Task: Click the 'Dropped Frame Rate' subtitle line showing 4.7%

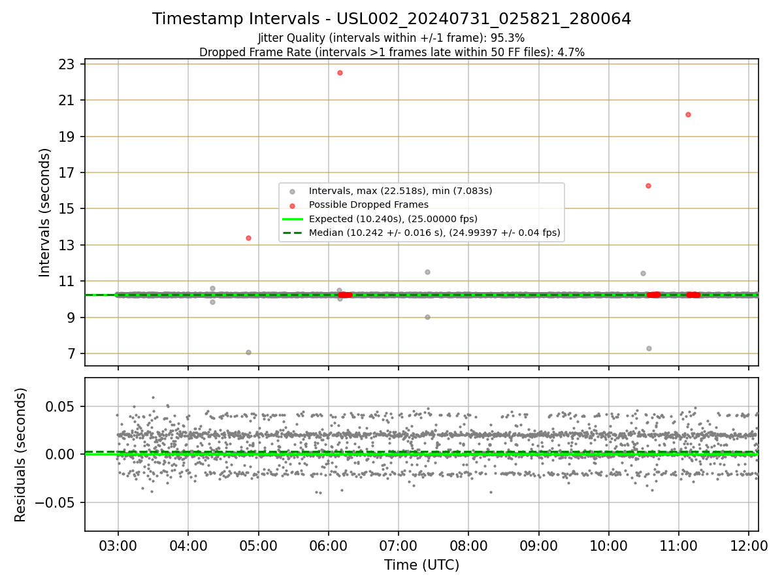Action: (x=392, y=52)
